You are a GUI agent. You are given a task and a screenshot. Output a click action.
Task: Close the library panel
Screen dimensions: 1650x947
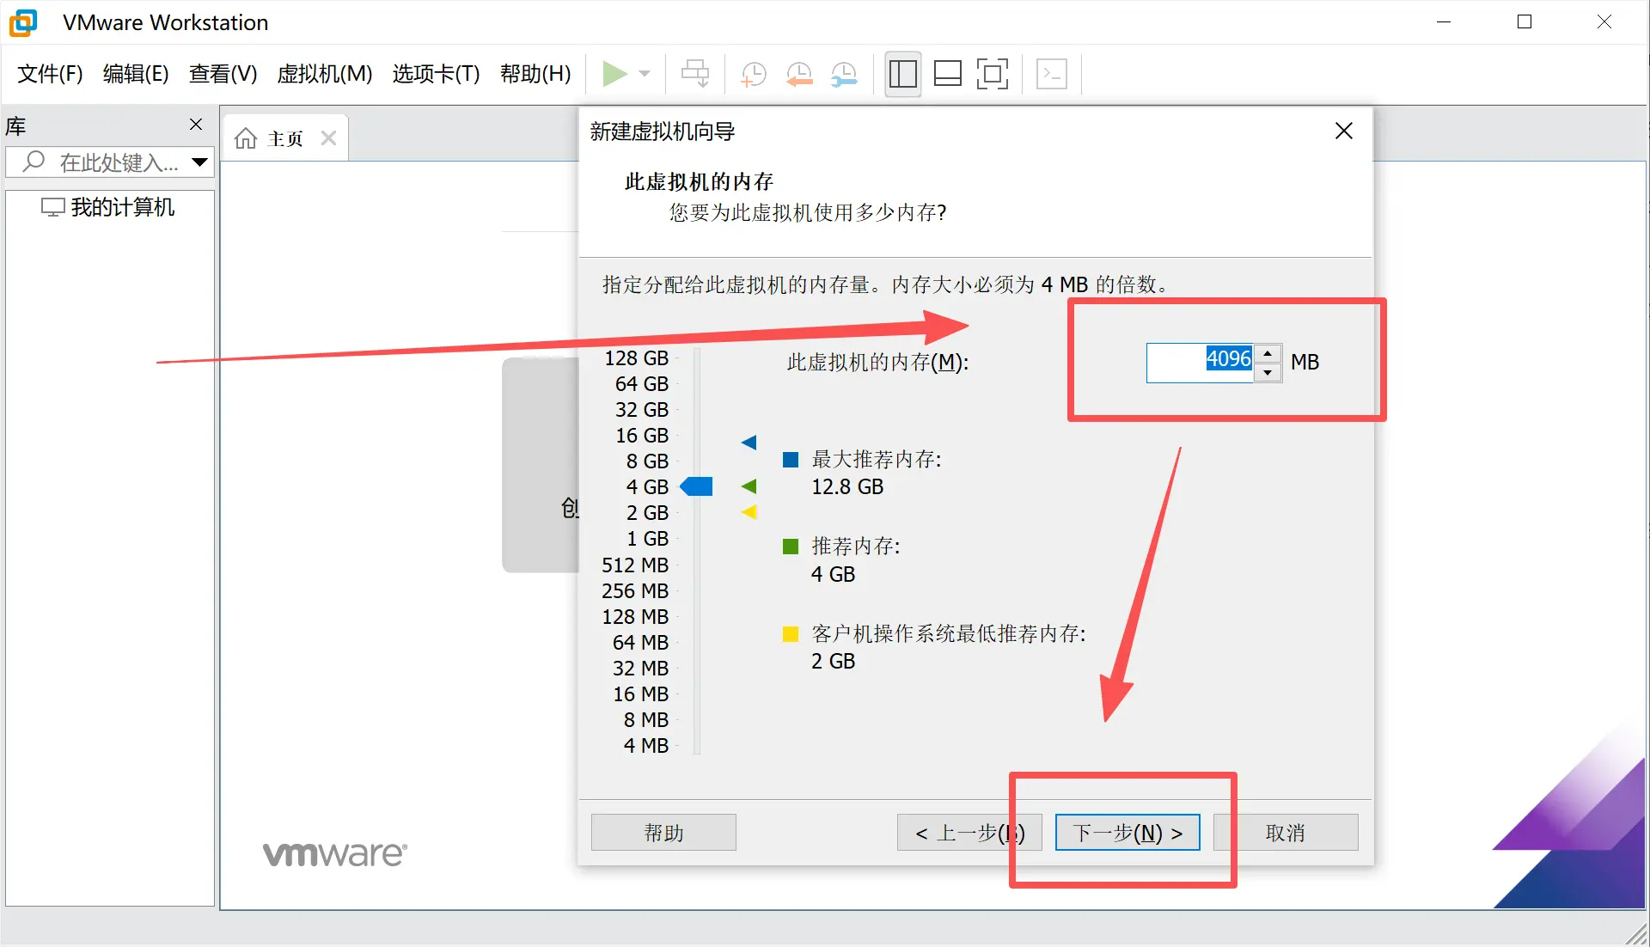click(x=196, y=125)
